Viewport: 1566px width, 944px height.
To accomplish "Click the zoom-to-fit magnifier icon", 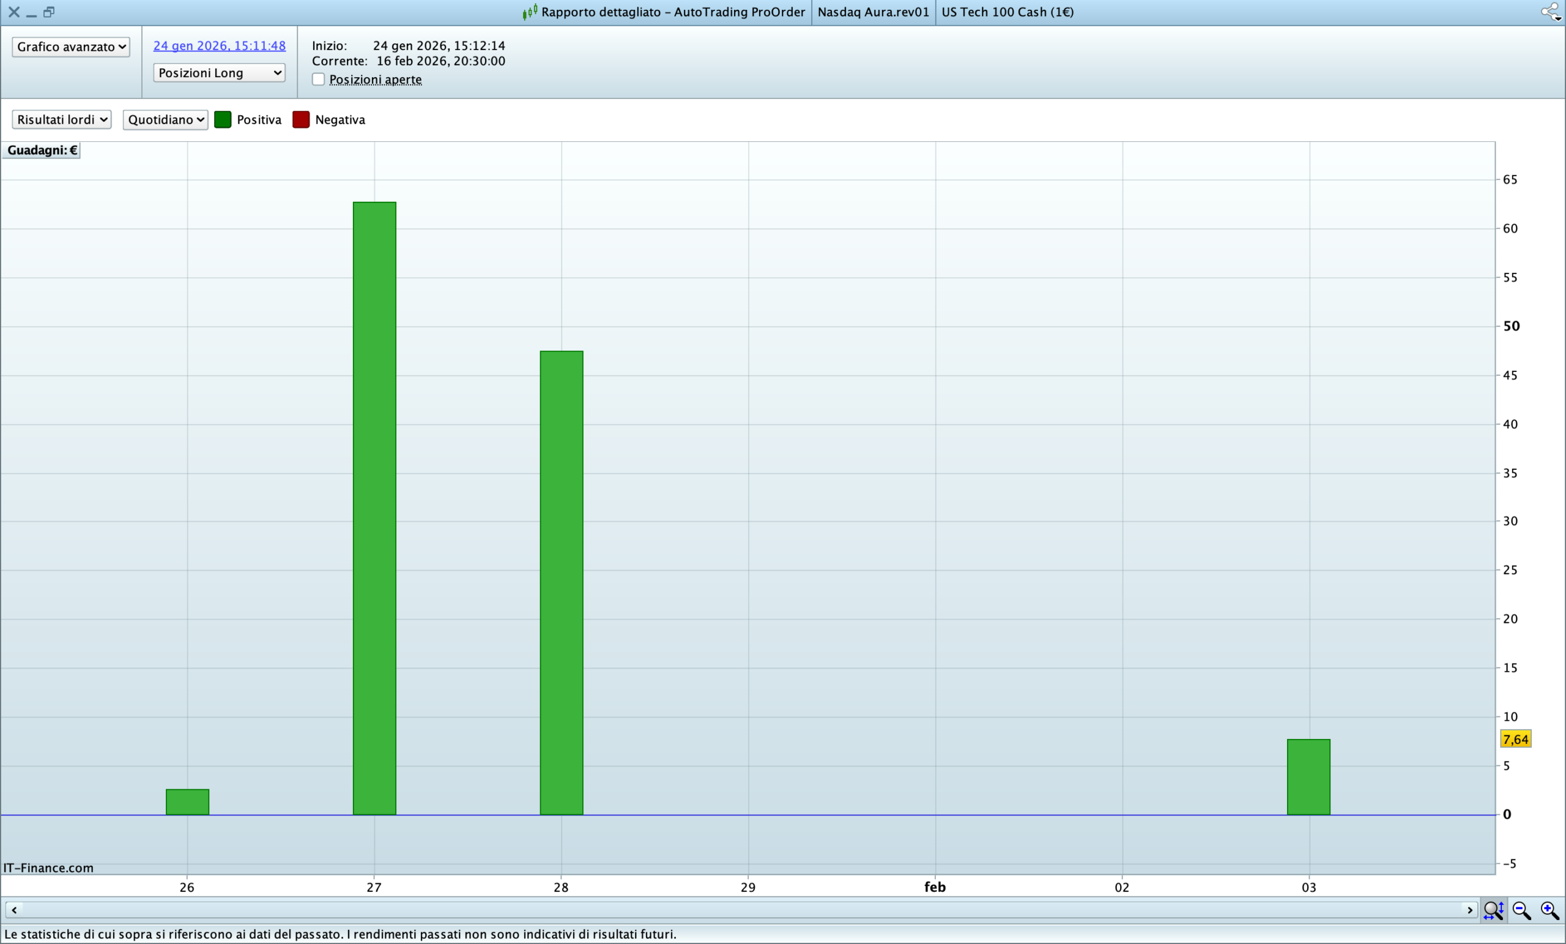I will pos(1493,910).
